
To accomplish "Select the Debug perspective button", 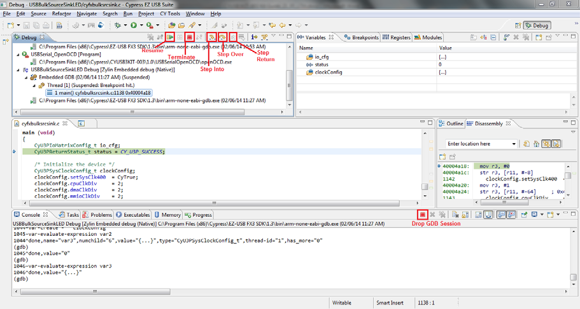I will point(536,25).
